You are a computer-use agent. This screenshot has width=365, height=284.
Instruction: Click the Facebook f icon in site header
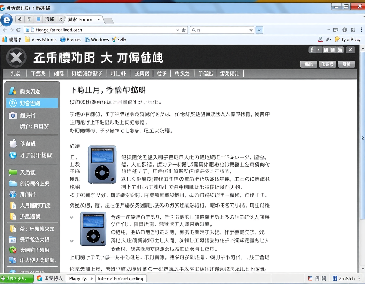coord(312,49)
